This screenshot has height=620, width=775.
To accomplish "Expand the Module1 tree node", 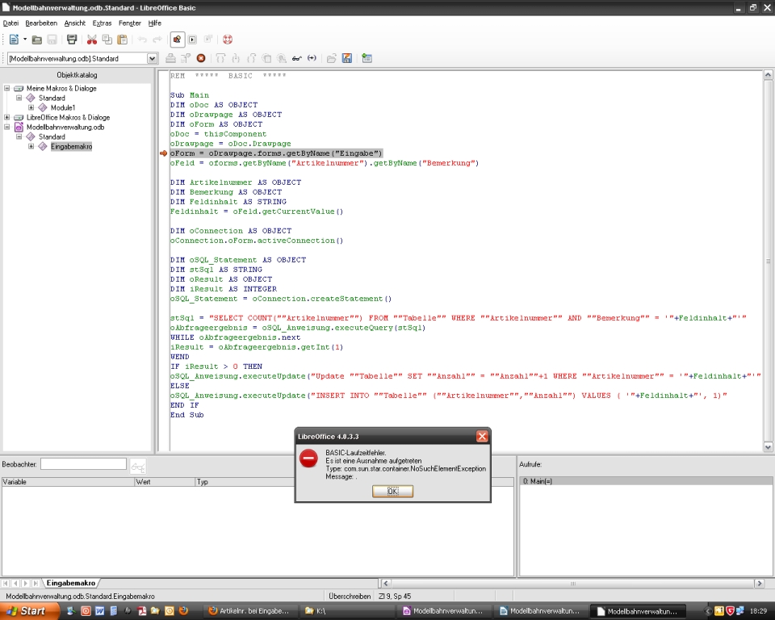I will click(x=31, y=108).
